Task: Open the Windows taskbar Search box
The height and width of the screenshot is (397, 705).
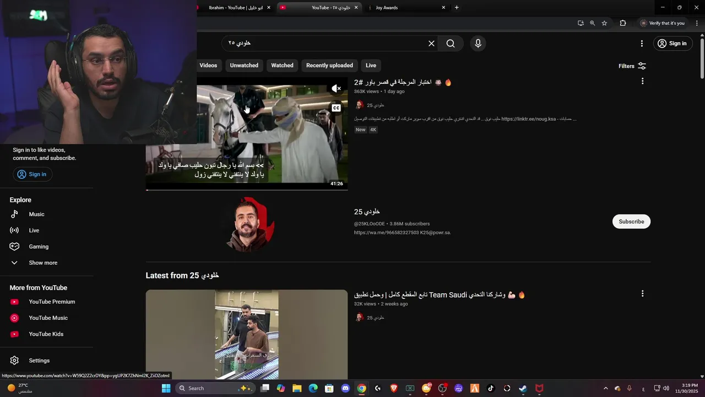Action: 216,388
